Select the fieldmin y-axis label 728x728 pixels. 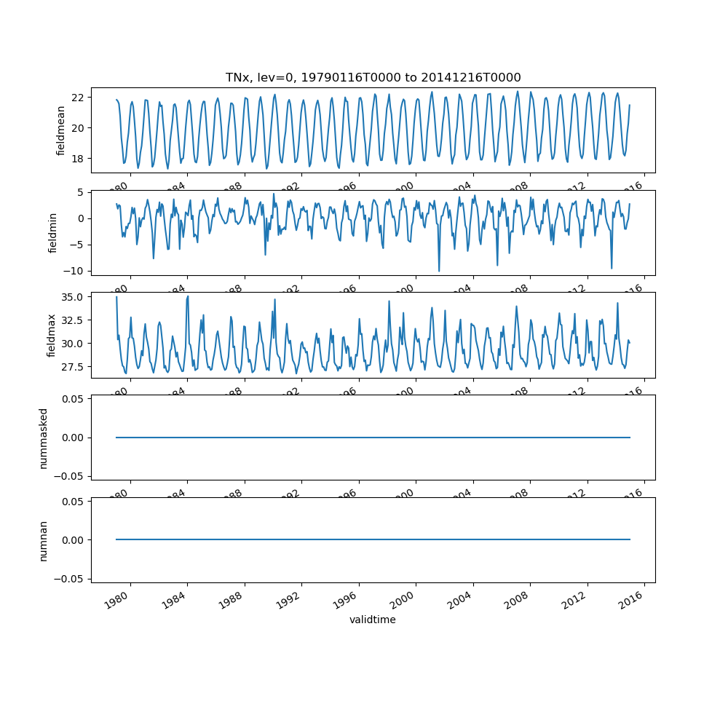point(52,233)
